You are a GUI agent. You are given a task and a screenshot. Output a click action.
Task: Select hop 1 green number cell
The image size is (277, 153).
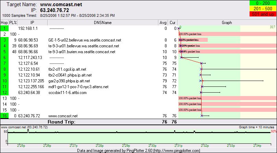(4, 28)
